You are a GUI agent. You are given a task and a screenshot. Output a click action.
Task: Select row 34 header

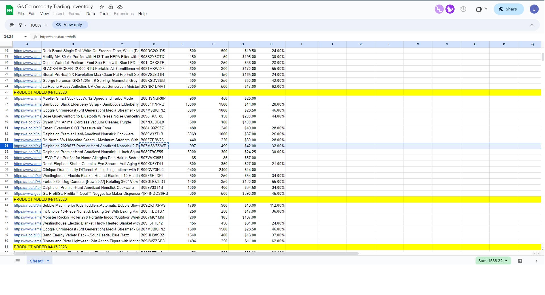click(6, 146)
